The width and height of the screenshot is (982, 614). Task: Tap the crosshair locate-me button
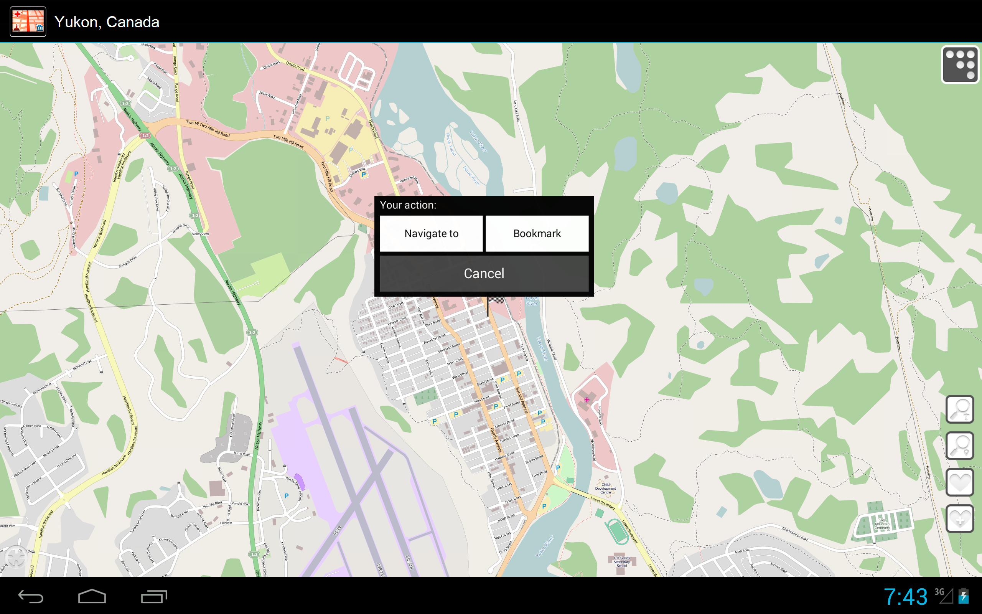pos(16,557)
